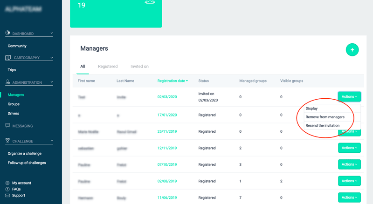
Task: Open Groups in the sidebar
Action: tap(14, 104)
